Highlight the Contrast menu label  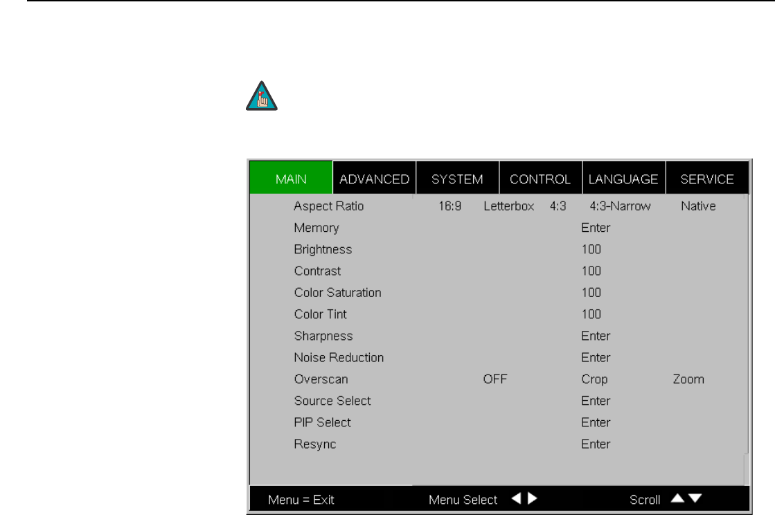(317, 271)
